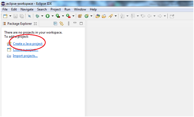Click the Import projects... link
This screenshot has height=117, width=194.
click(25, 56)
